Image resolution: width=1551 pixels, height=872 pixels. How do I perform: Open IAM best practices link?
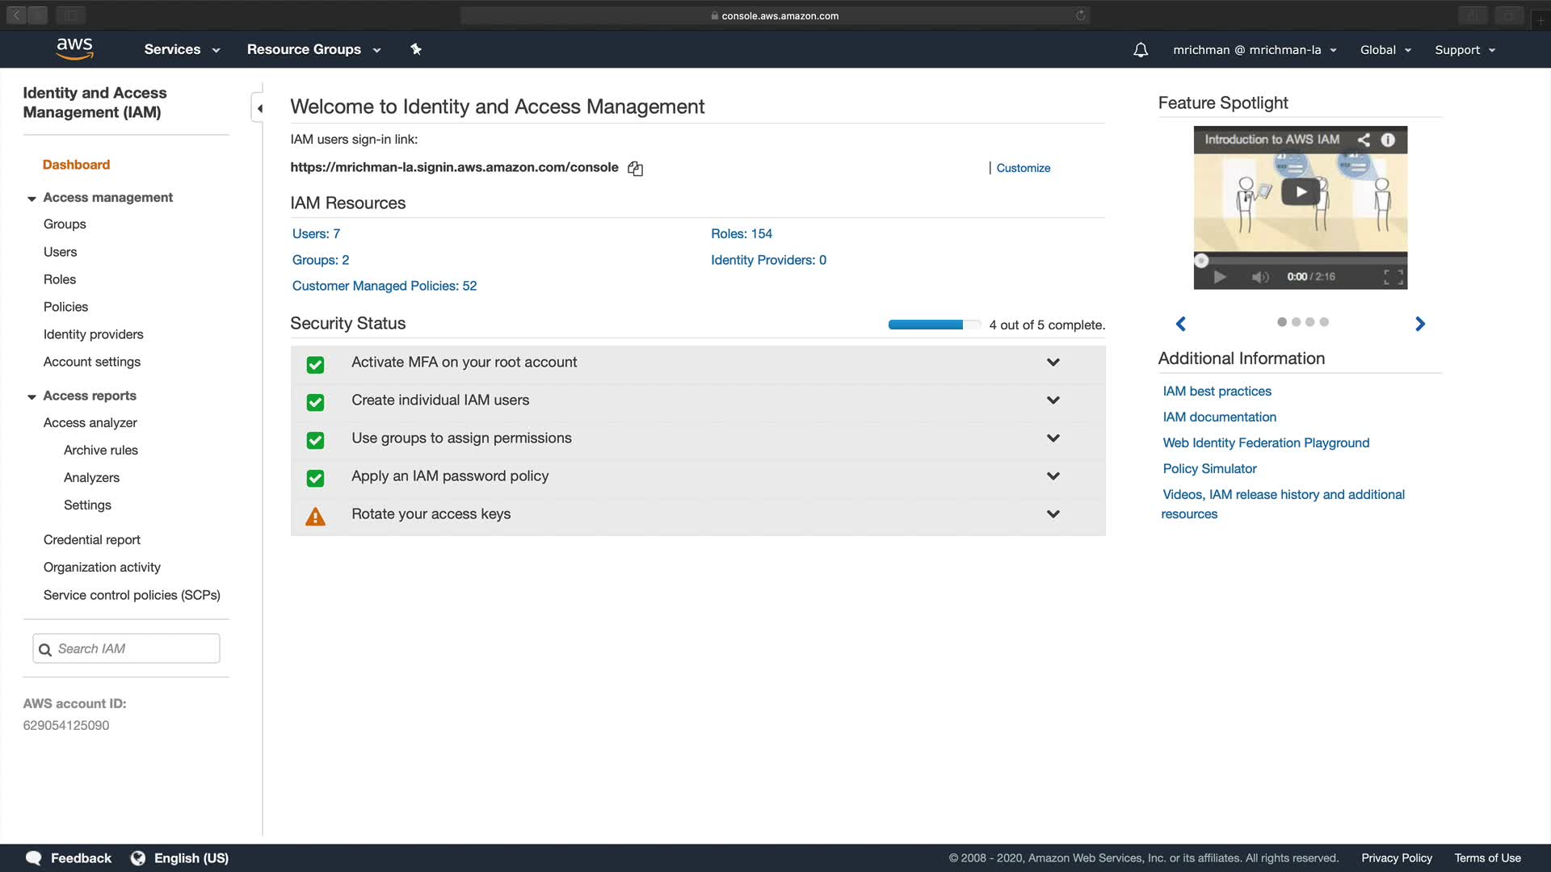[1217, 391]
